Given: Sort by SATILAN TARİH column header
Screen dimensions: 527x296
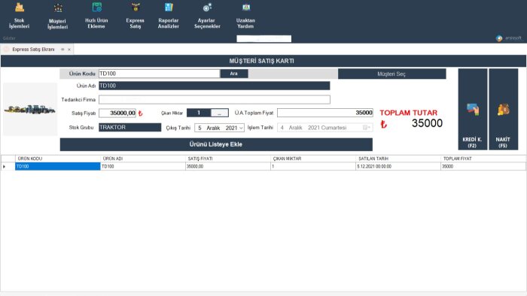Looking at the screenshot, I should [398, 159].
